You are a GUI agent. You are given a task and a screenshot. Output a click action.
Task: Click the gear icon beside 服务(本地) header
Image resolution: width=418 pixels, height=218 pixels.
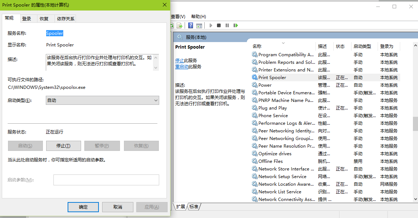coord(180,37)
